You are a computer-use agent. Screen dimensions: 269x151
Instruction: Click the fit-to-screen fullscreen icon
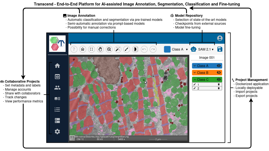(x=91, y=49)
